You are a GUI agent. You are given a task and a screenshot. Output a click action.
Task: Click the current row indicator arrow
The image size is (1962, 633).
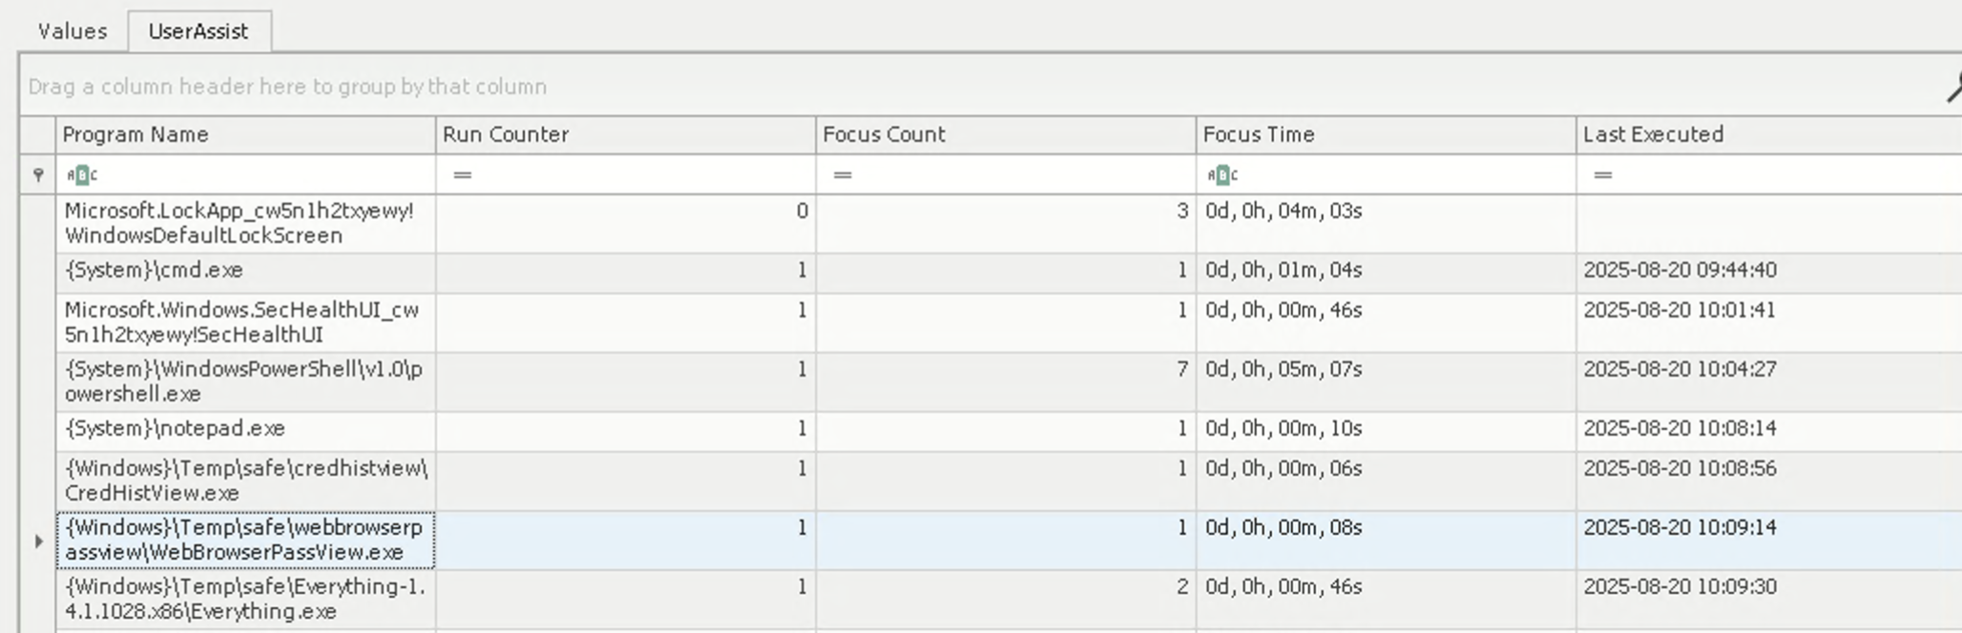pyautogui.click(x=38, y=541)
